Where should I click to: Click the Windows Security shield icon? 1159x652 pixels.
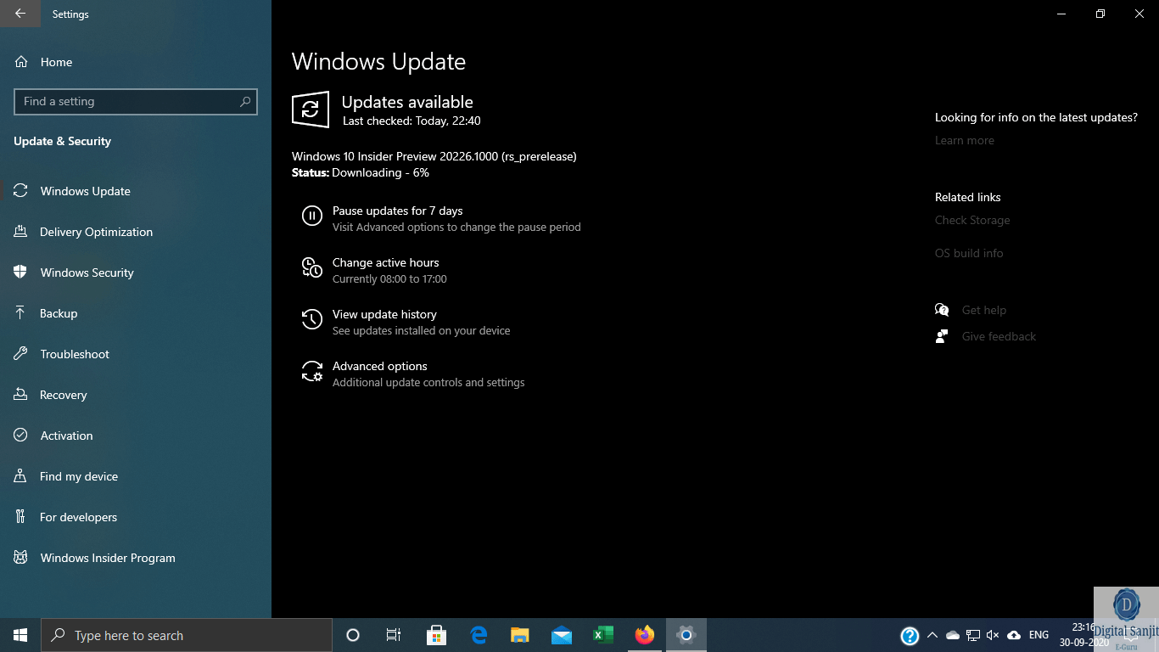point(21,273)
